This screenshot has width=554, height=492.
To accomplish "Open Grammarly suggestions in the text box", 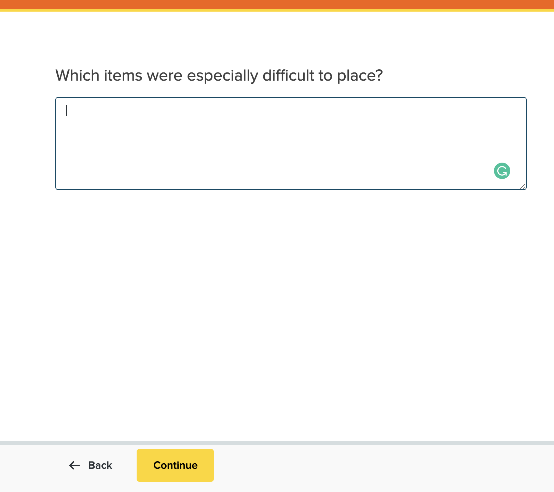I will (502, 171).
